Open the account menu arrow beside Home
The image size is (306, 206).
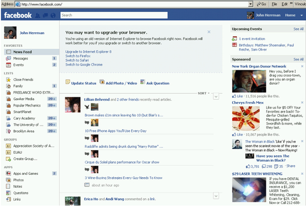tap(302, 15)
